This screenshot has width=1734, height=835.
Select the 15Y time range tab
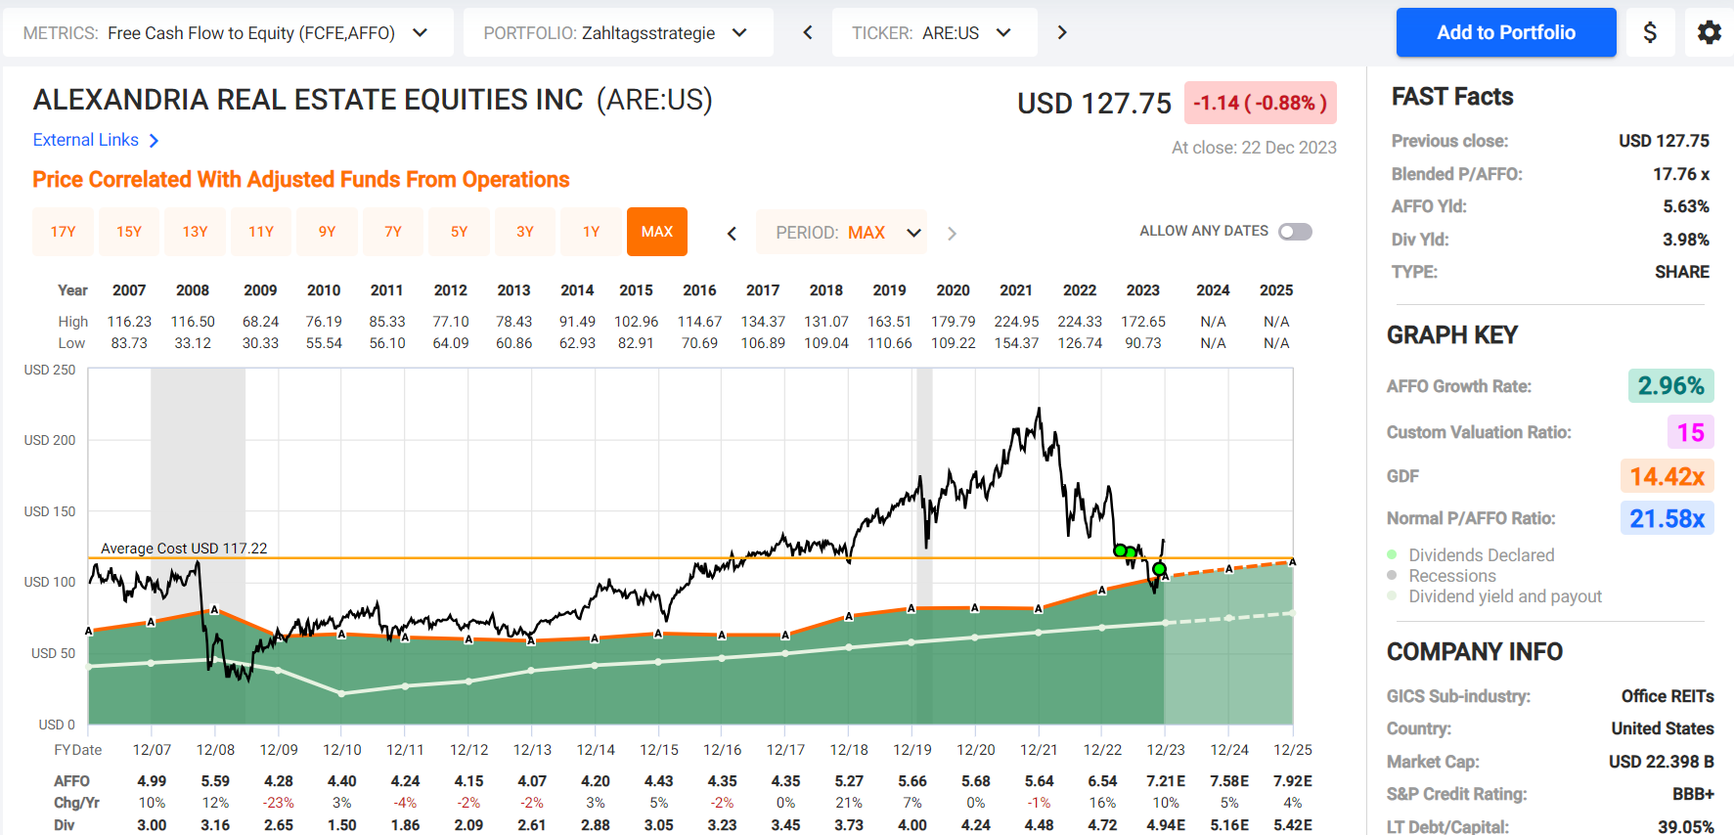pyautogui.click(x=129, y=232)
